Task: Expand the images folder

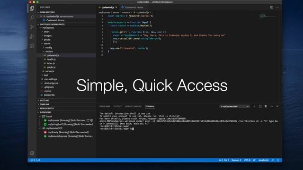Action: 42,36
